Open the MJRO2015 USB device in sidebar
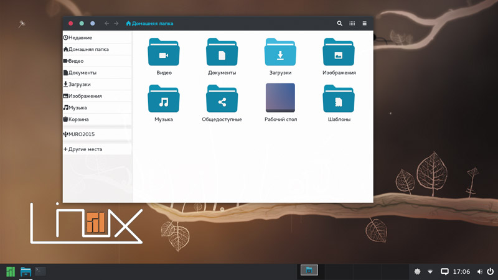Screen dimensions: 498x280 (97, 134)
